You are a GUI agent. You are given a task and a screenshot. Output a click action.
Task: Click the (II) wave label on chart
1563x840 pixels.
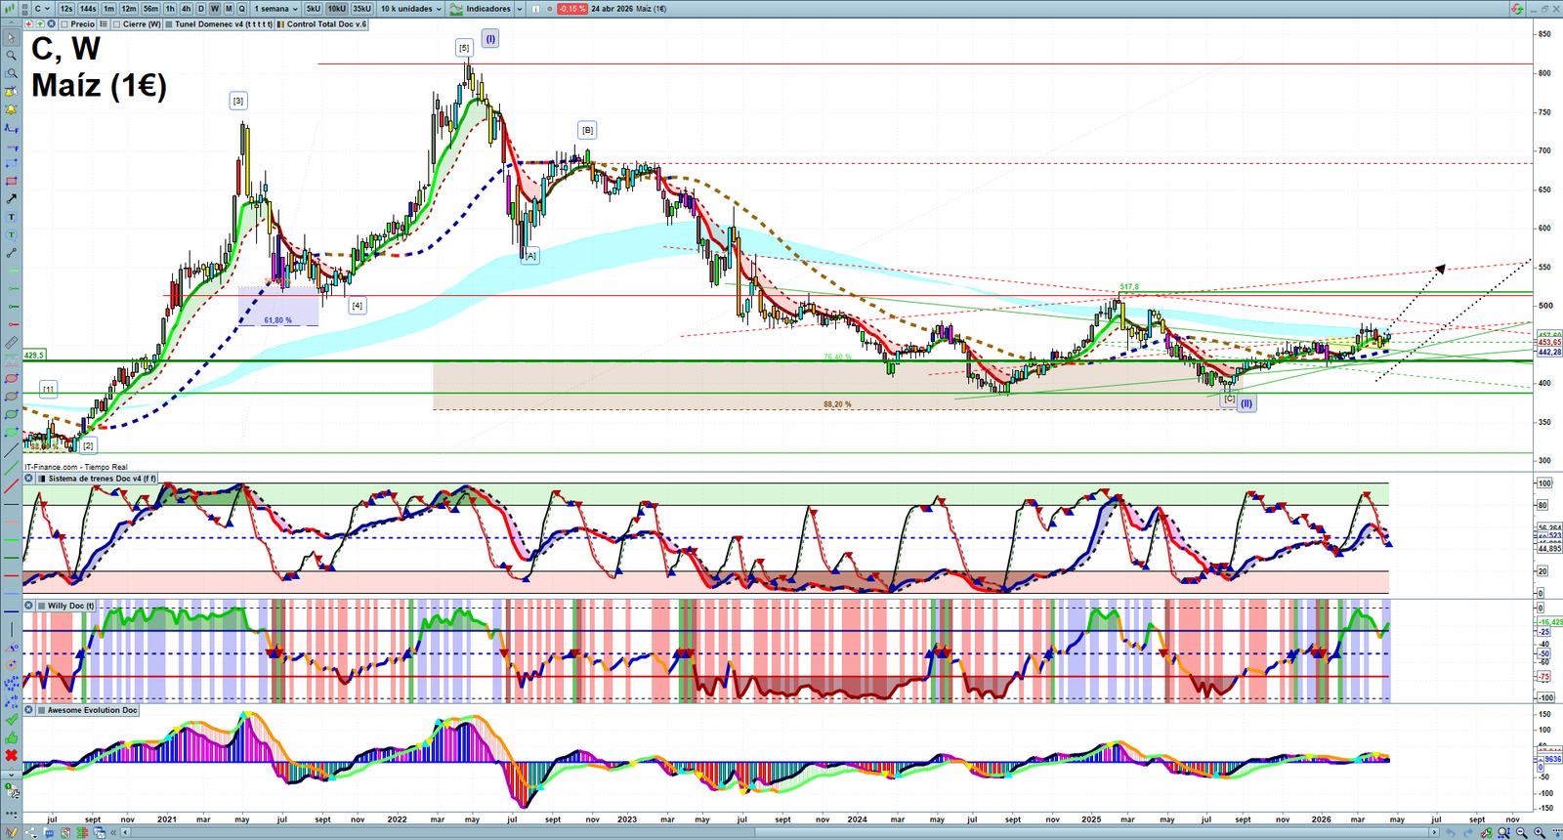tap(1246, 403)
